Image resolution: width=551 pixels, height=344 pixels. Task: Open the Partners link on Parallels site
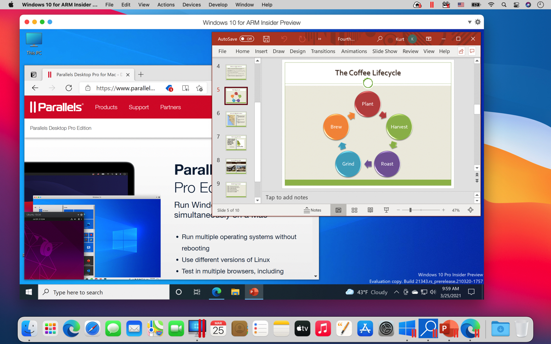pyautogui.click(x=170, y=107)
